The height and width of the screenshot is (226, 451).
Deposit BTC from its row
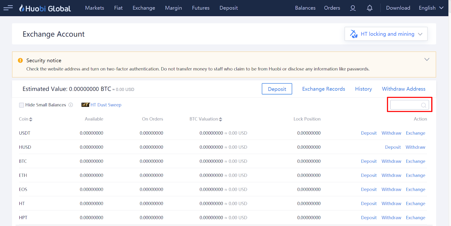pyautogui.click(x=369, y=161)
